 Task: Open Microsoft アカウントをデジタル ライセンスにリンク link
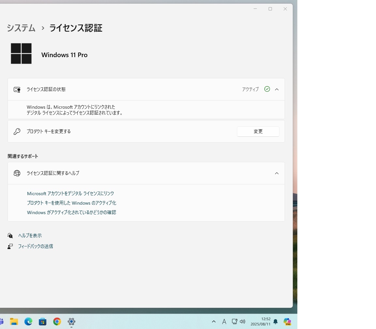(70, 194)
